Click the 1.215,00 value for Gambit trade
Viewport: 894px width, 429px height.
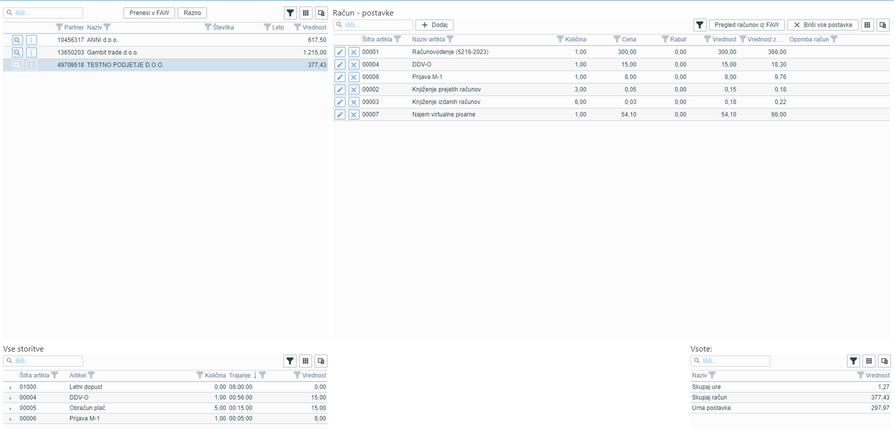[314, 52]
